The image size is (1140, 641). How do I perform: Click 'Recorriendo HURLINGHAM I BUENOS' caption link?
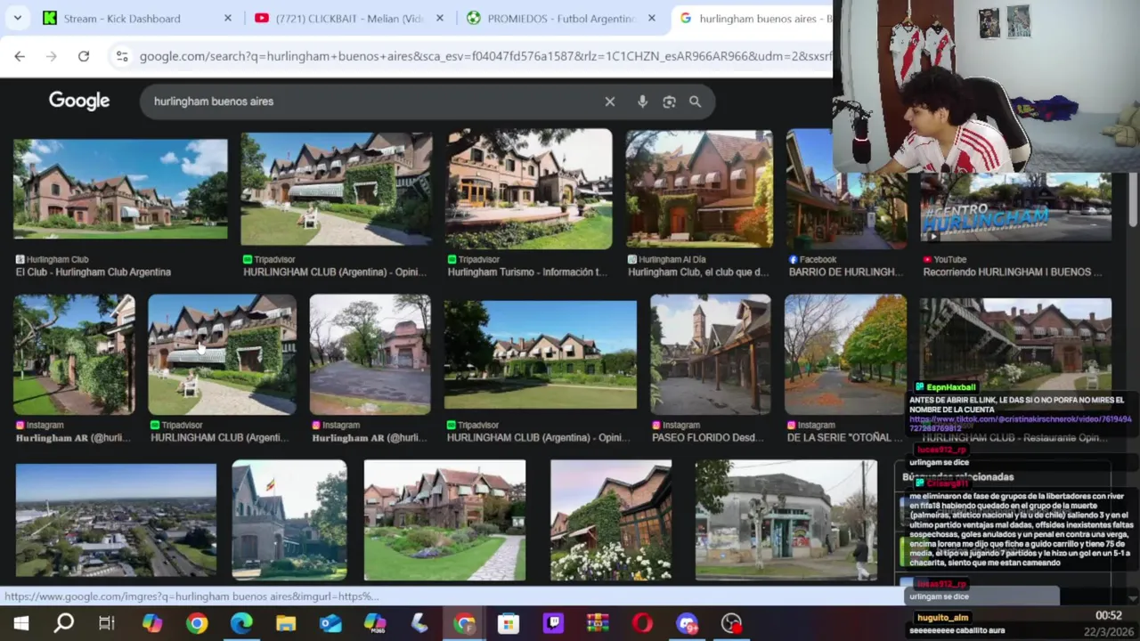[1013, 272]
